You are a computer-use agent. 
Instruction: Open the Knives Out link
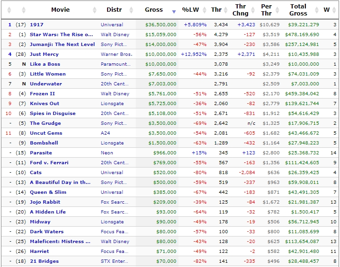tap(45, 104)
